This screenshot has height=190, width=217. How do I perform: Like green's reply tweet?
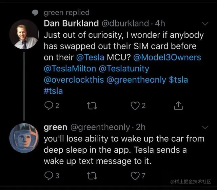pyautogui.click(x=136, y=176)
